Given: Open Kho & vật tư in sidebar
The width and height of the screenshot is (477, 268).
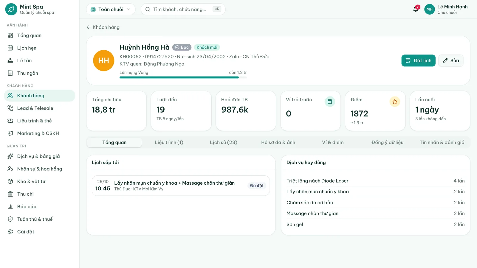Looking at the screenshot, I should (x=40, y=181).
